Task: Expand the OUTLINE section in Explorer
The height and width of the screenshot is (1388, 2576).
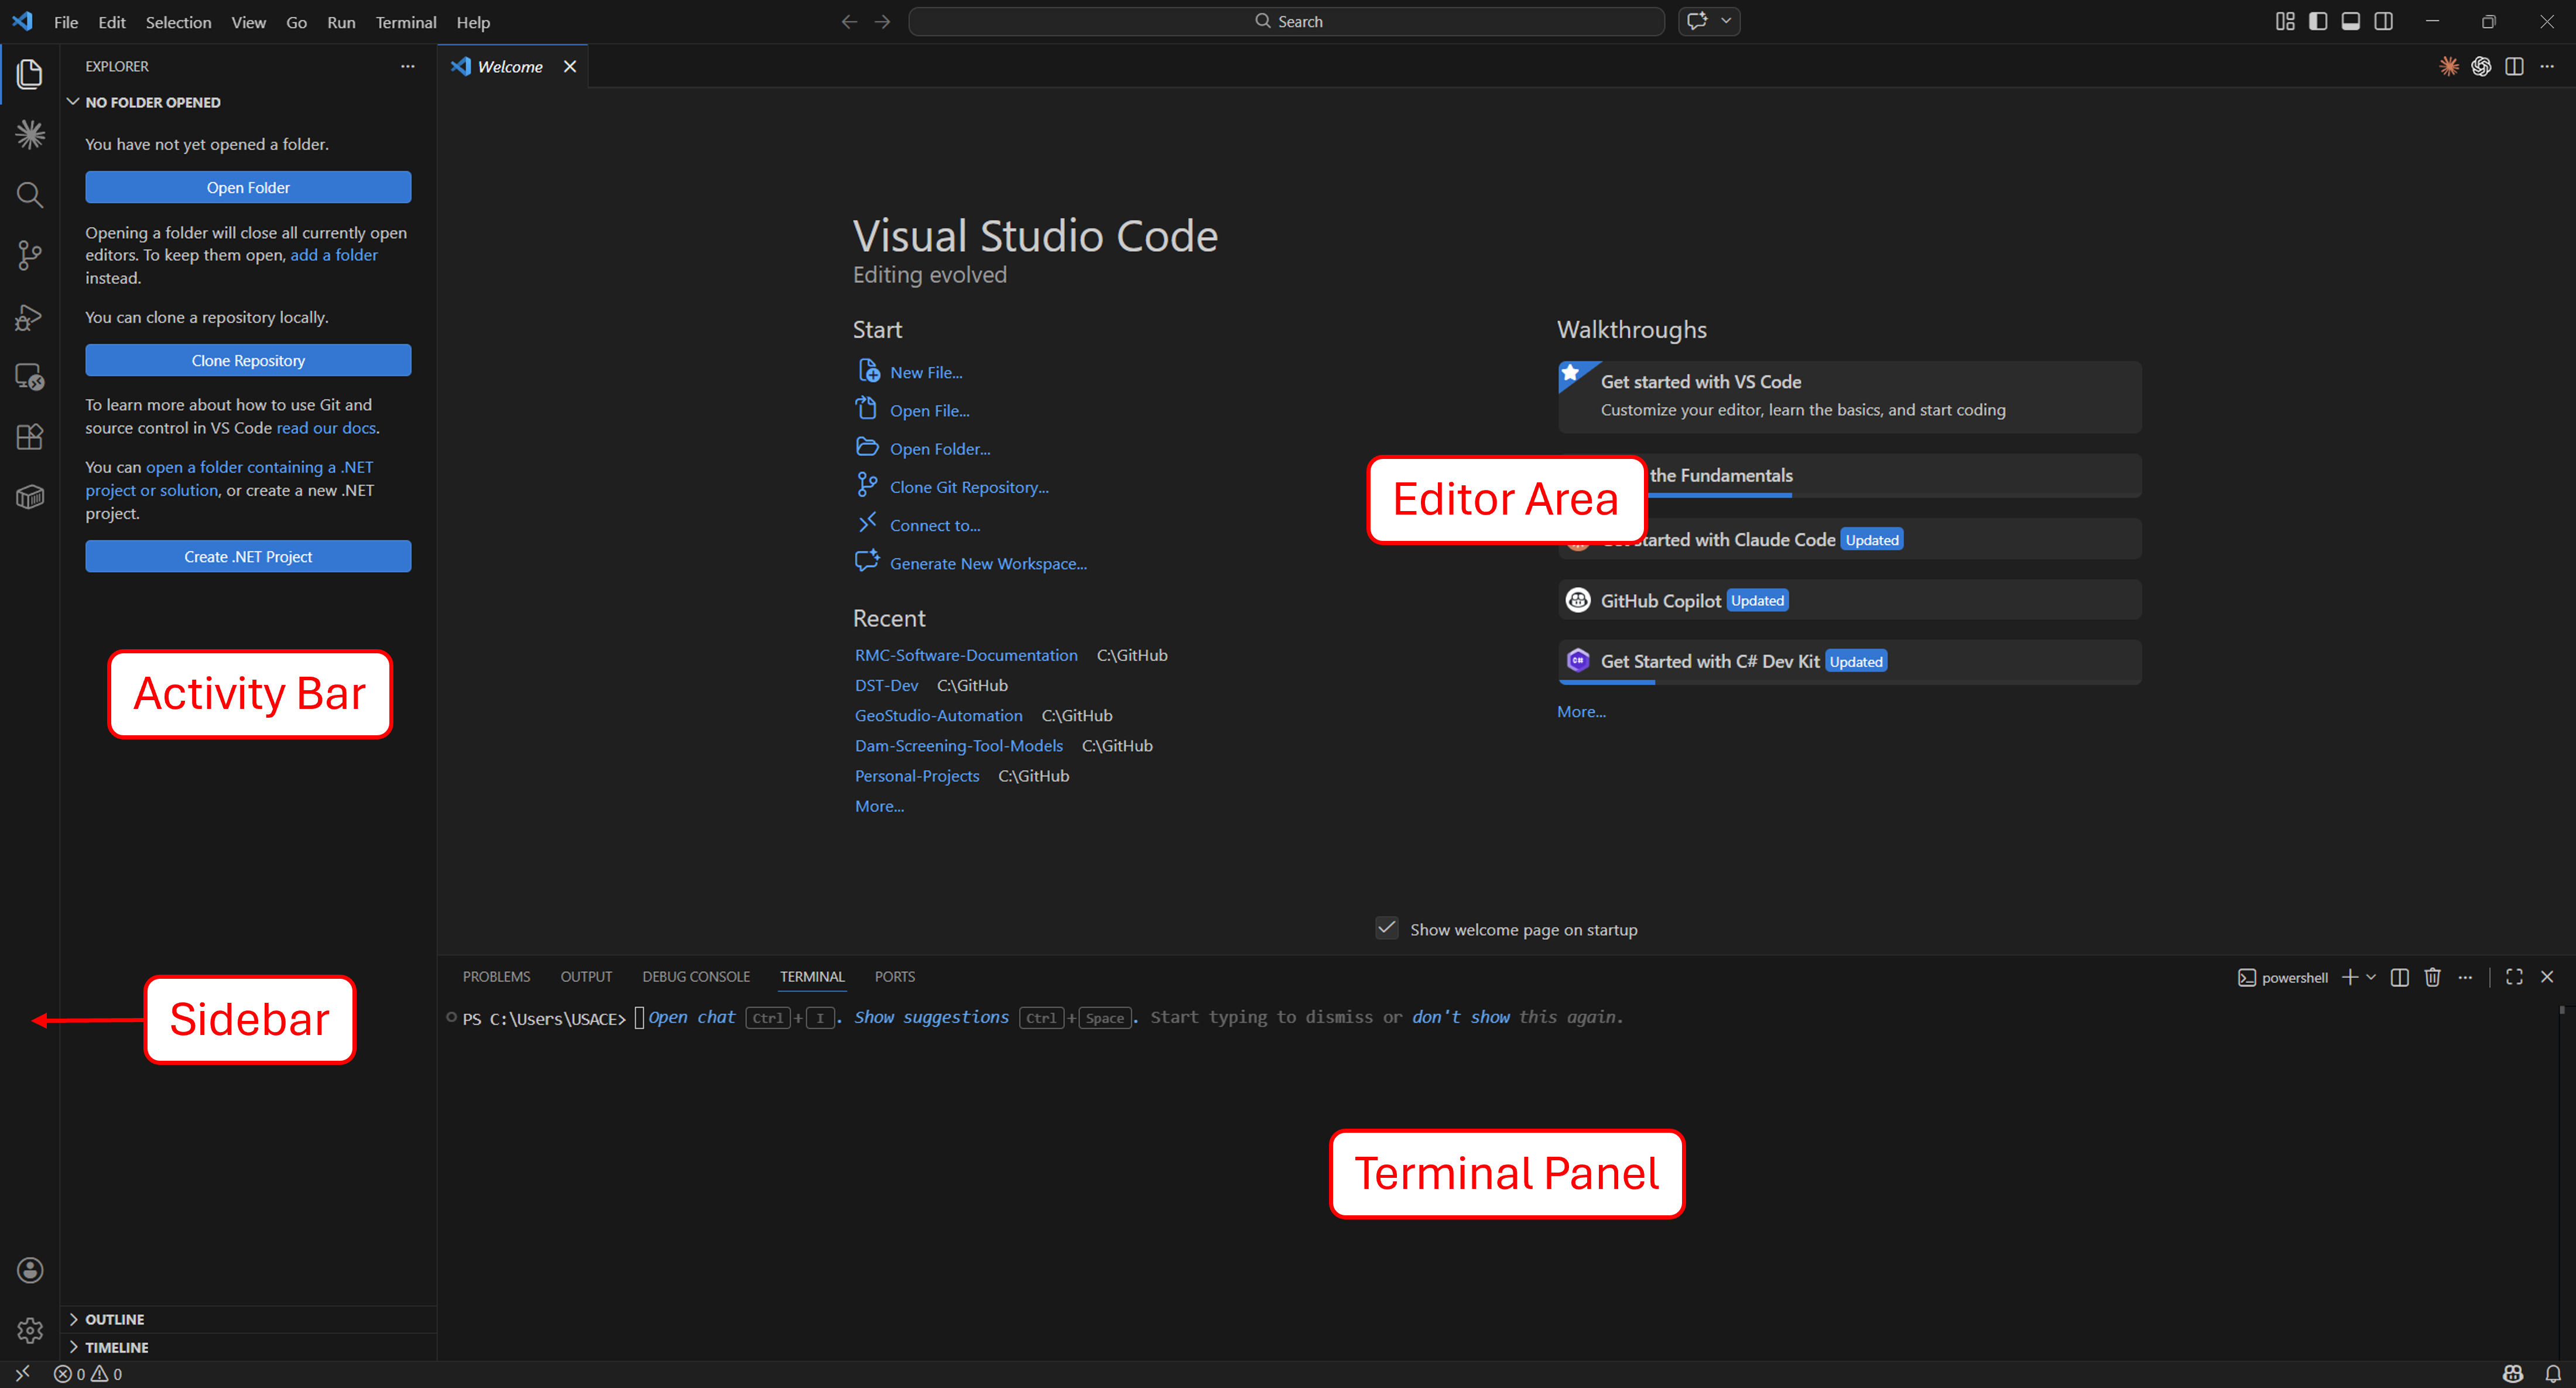Action: click(x=115, y=1319)
